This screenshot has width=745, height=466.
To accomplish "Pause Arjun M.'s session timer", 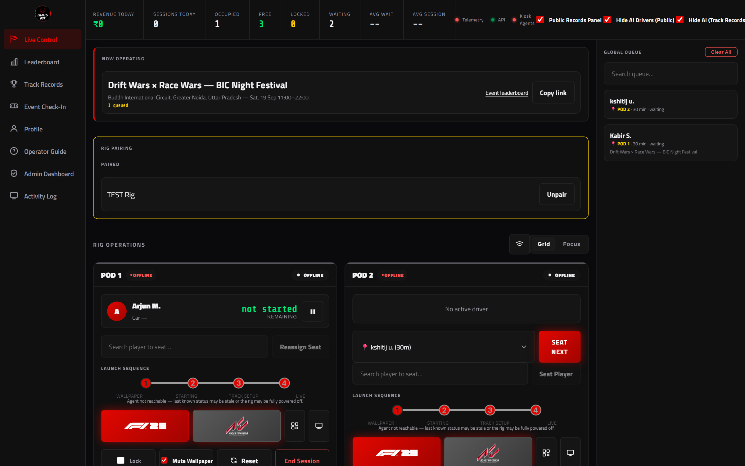I will (x=313, y=311).
